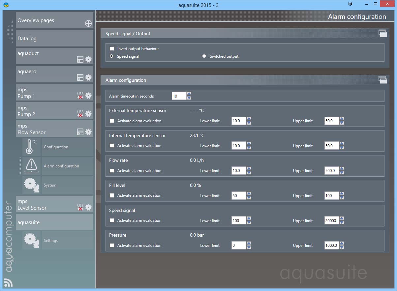Click the RSS feed icon at bottom left

click(x=8, y=282)
